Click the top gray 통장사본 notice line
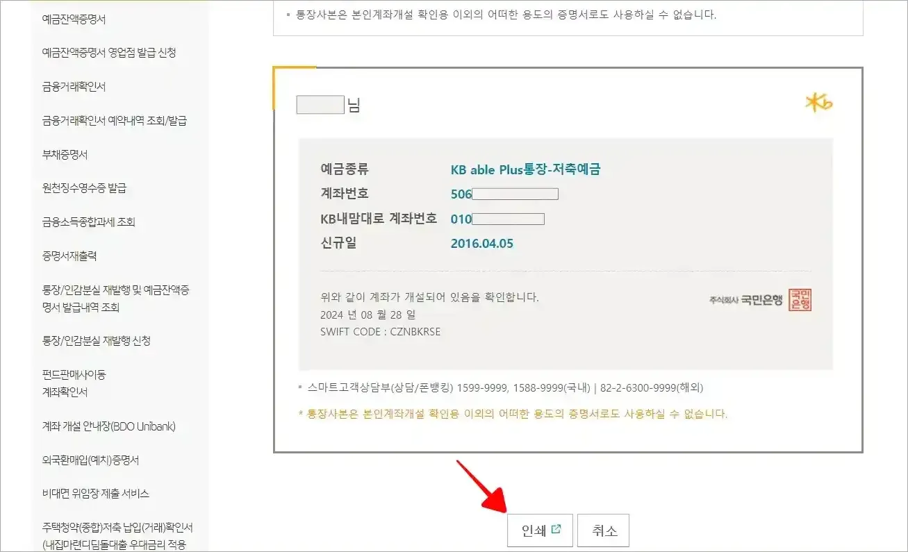This screenshot has width=908, height=552. pyautogui.click(x=505, y=14)
